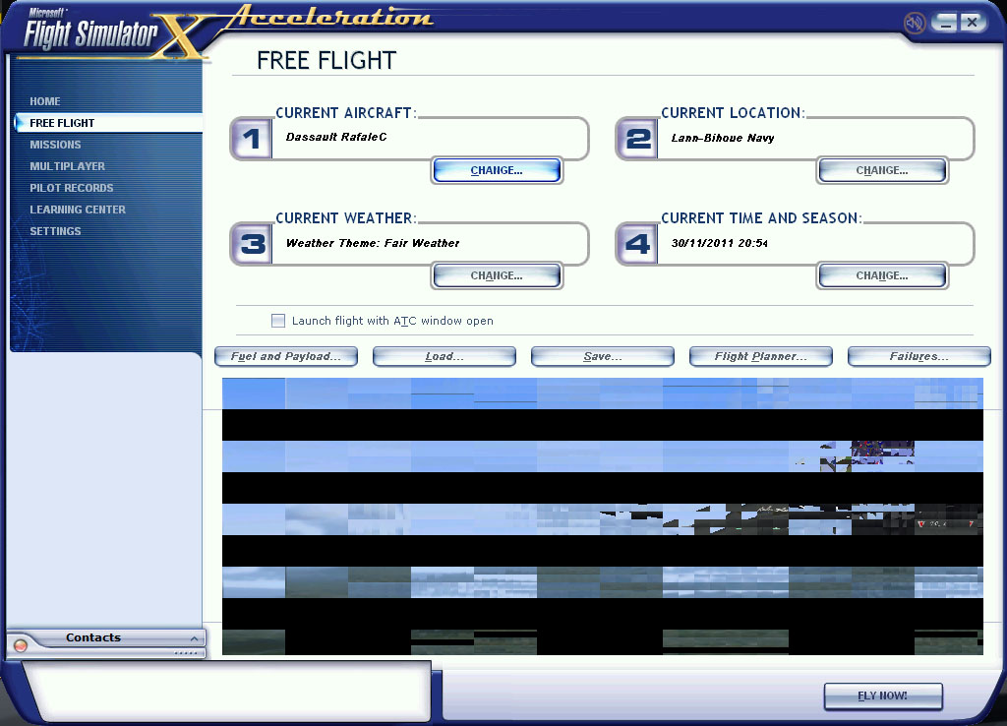The image size is (1007, 726).
Task: Change the current weather
Action: pos(497,275)
